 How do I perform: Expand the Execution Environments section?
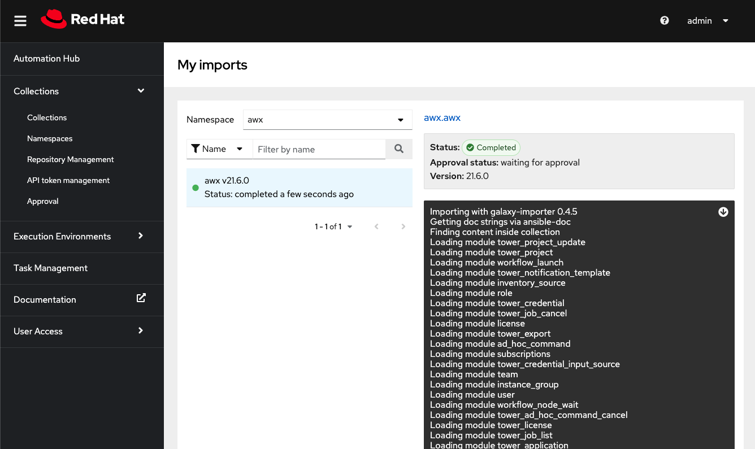pyautogui.click(x=82, y=237)
